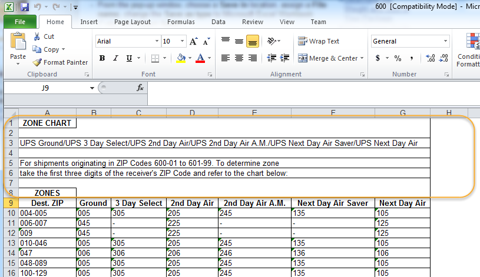The width and height of the screenshot is (480, 277).
Task: Select cell containing Dest. ZIP header
Action: [x=47, y=203]
